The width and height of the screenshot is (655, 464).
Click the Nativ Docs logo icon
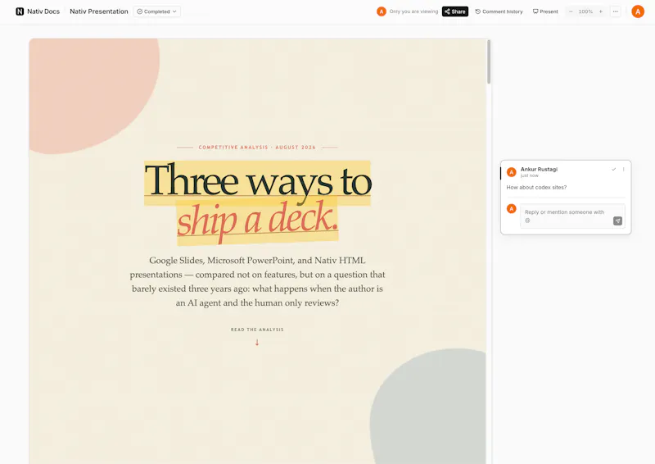point(20,11)
